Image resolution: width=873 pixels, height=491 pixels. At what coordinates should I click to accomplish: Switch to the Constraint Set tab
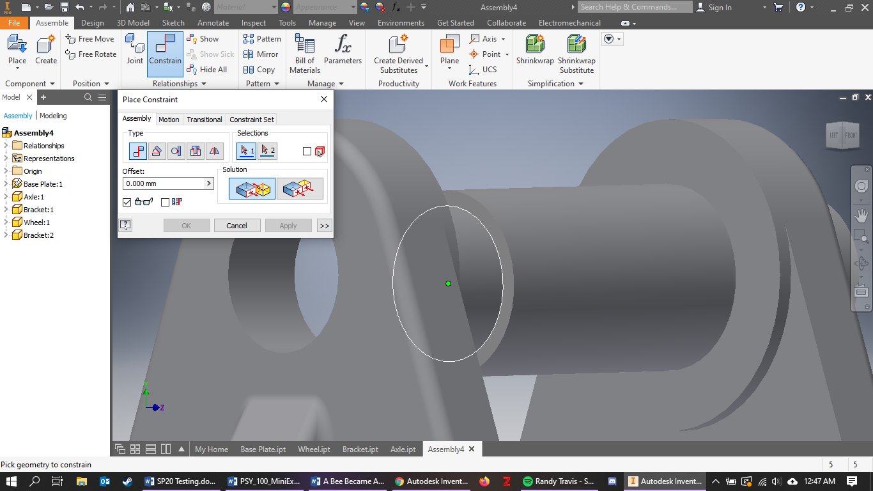click(x=252, y=120)
